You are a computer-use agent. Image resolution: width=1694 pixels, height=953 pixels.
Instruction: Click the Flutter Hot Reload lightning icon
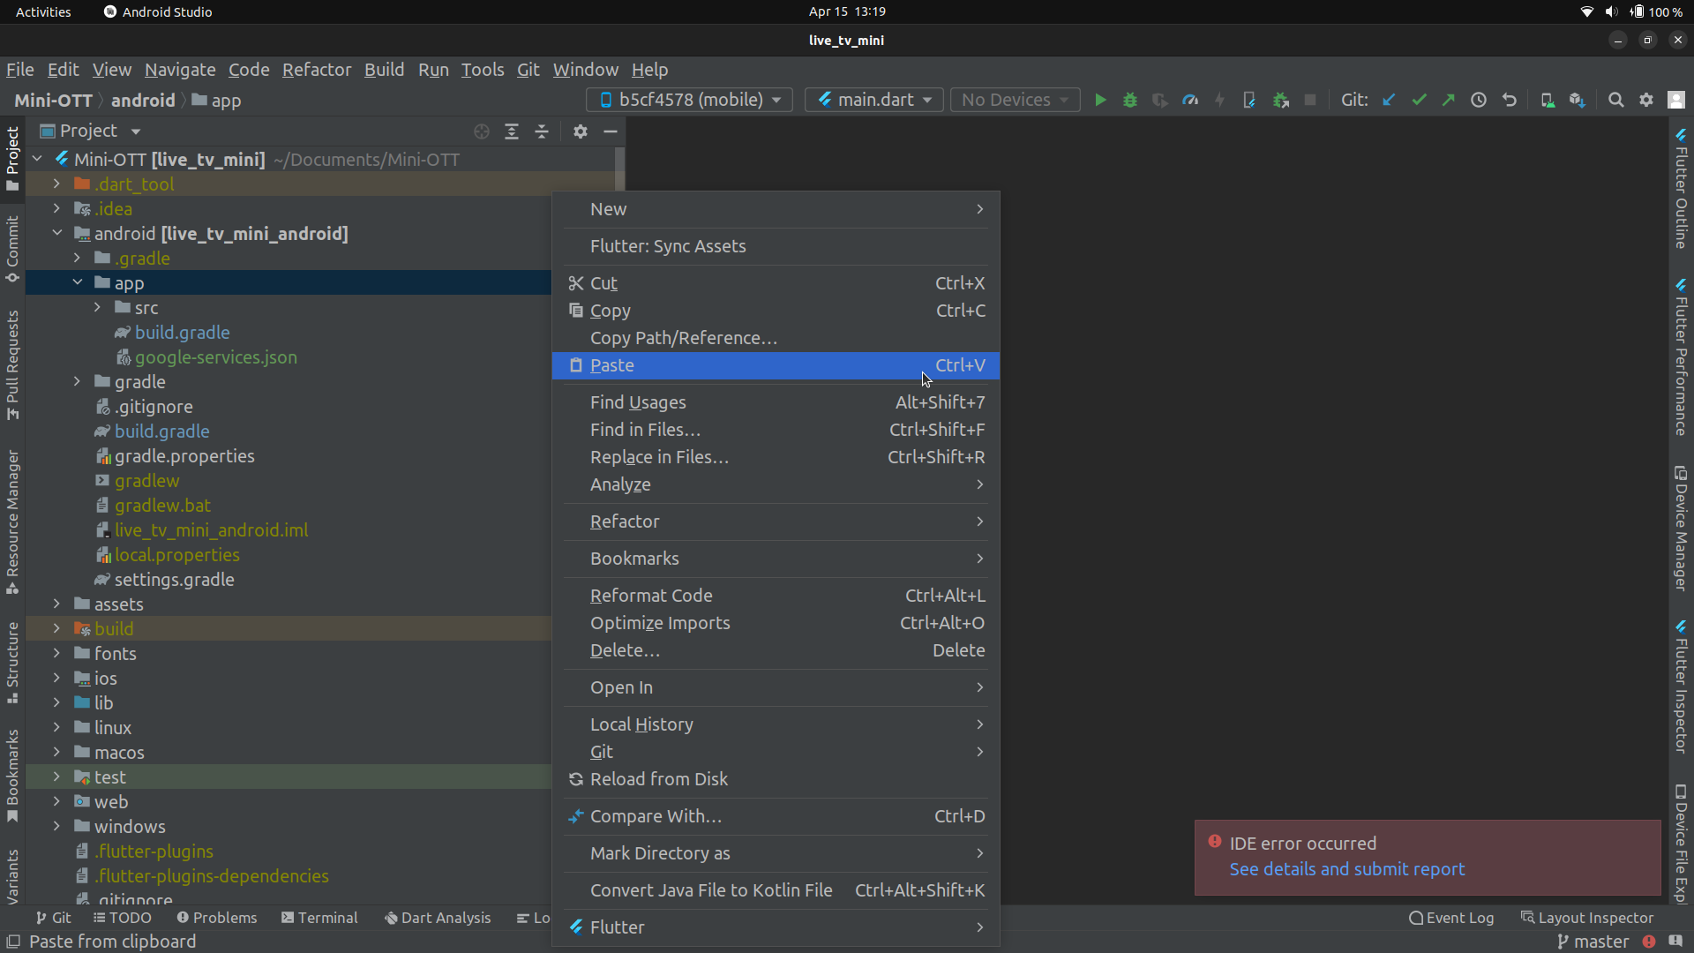coord(1220,100)
